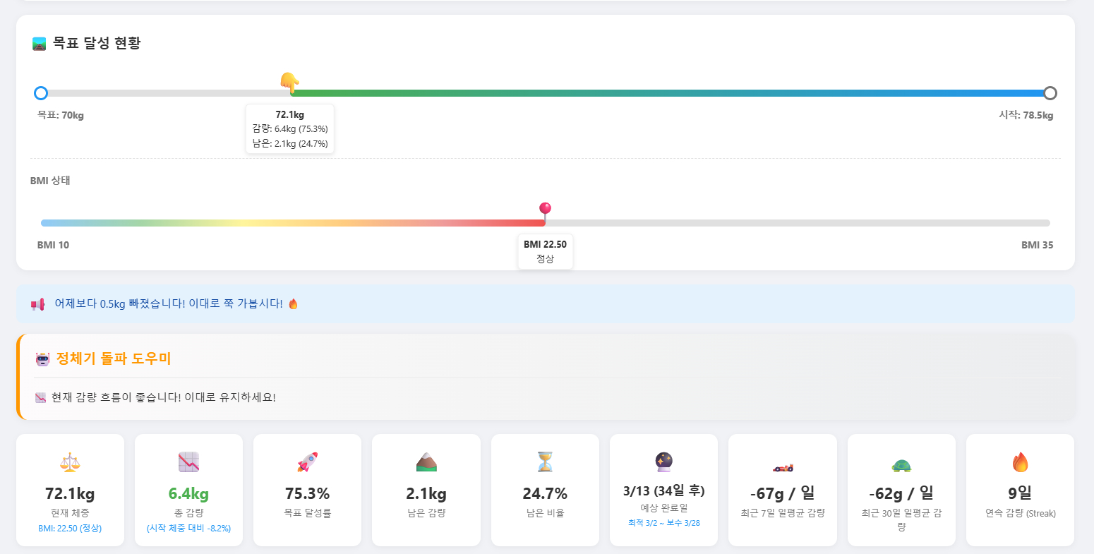Click the 최적 3/2 ~ 보수 3/28 range text

click(663, 523)
